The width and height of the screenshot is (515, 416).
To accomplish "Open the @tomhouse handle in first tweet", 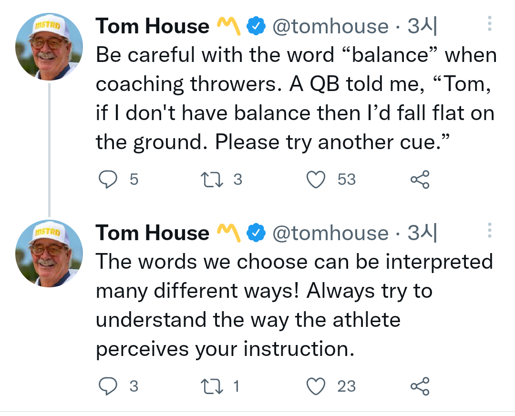I will click(x=330, y=26).
